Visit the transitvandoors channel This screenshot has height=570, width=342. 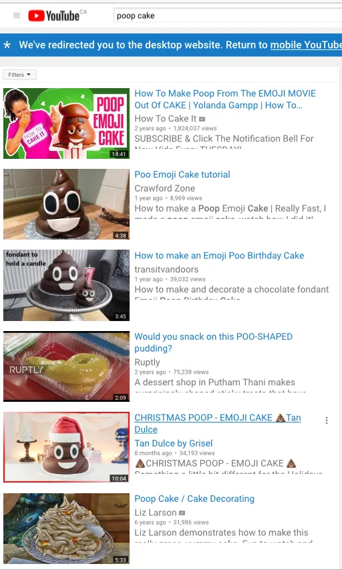(166, 270)
